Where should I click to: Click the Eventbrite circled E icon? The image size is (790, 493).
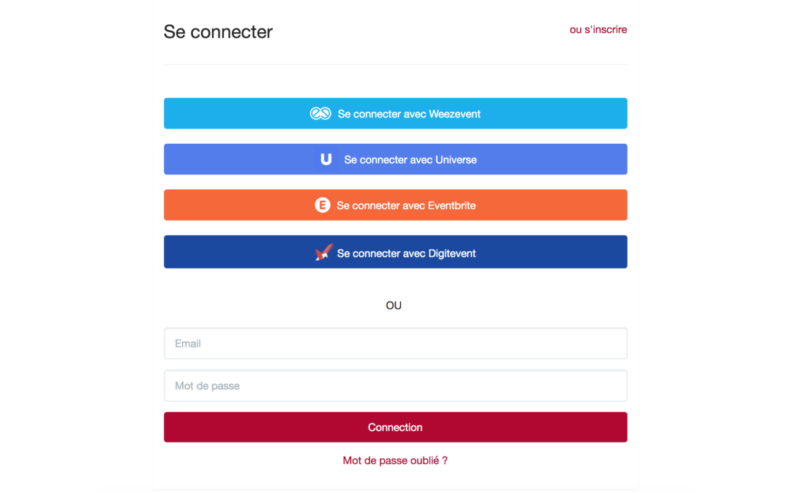(323, 205)
